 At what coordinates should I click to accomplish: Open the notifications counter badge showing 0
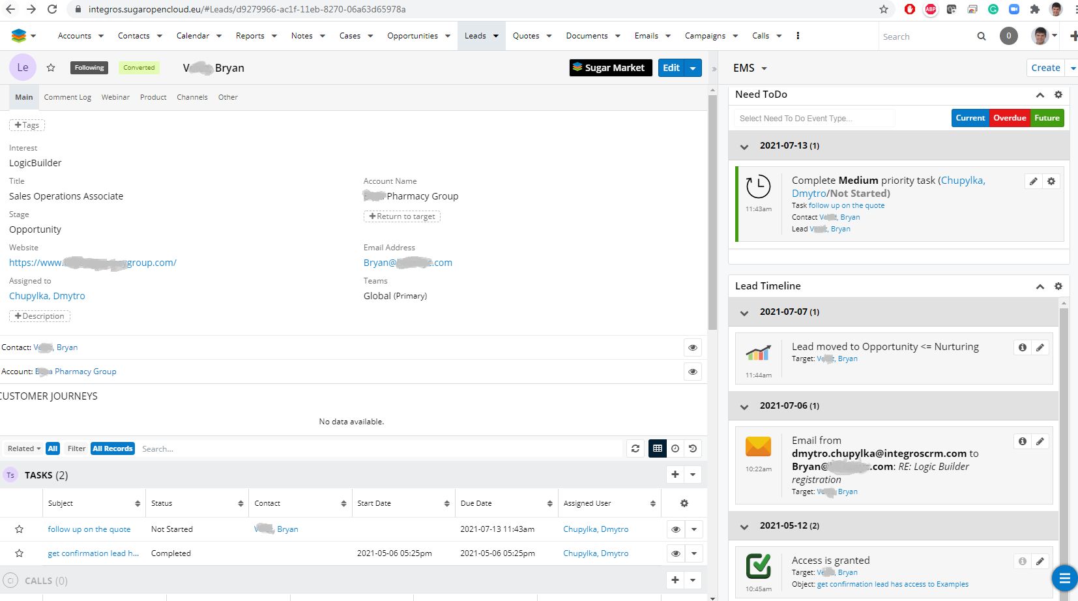click(1009, 36)
